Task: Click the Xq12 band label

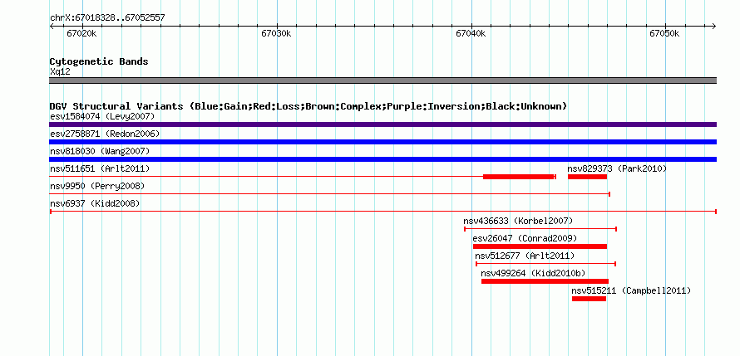Action: pyautogui.click(x=60, y=72)
